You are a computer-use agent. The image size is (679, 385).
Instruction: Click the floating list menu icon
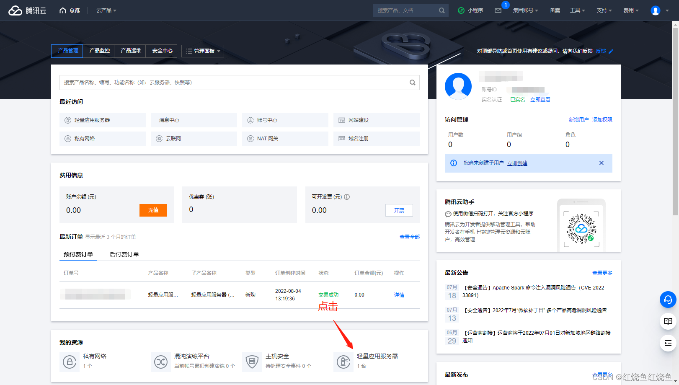pyautogui.click(x=668, y=343)
